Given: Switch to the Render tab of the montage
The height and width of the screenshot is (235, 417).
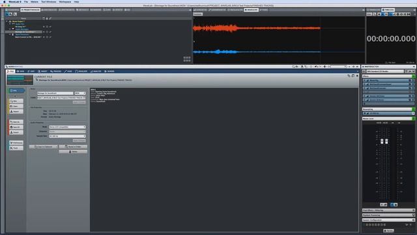Looking at the screenshot, I should click(109, 71).
